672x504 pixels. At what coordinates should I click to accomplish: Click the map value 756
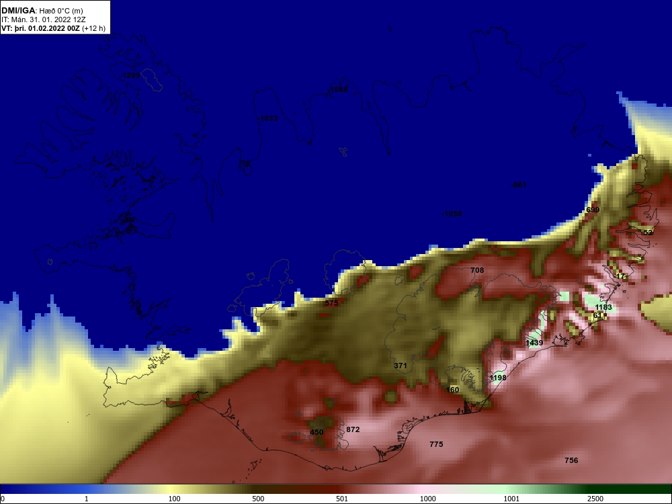coord(571,460)
